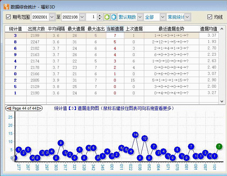Click the chart data point labeled 12
The height and width of the screenshot is (176, 227).
[x=145, y=138]
